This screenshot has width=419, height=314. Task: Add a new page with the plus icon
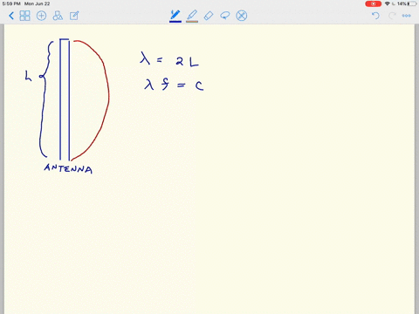click(41, 16)
